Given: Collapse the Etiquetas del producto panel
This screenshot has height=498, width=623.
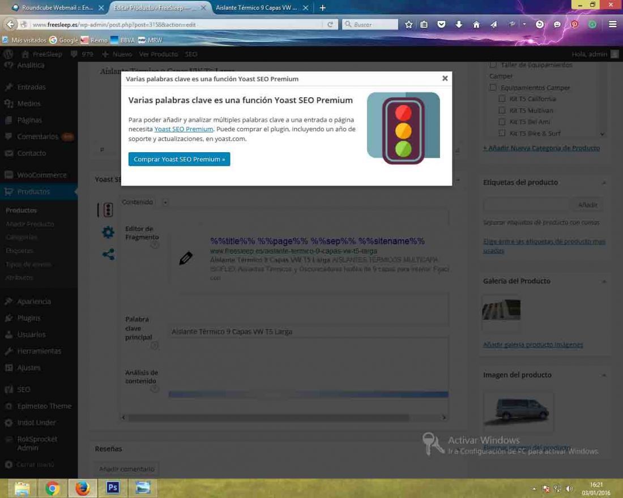Looking at the screenshot, I should [x=604, y=183].
